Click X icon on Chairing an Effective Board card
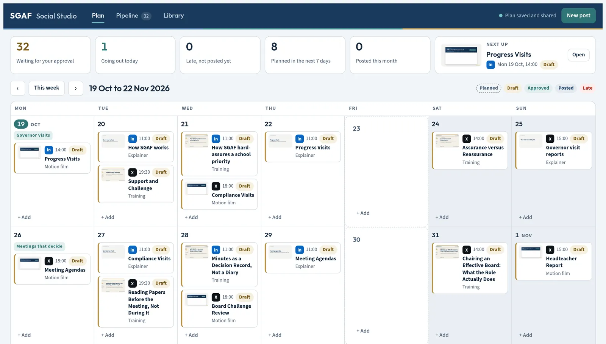Screen dimensions: 606x344 pyautogui.click(x=467, y=250)
